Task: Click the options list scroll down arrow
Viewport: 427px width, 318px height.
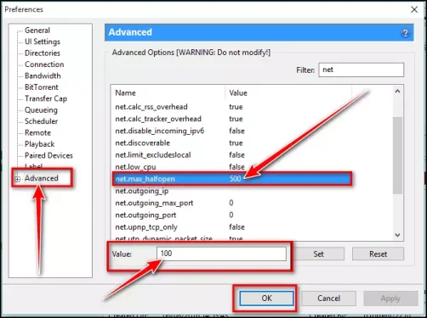Action: tap(397, 235)
